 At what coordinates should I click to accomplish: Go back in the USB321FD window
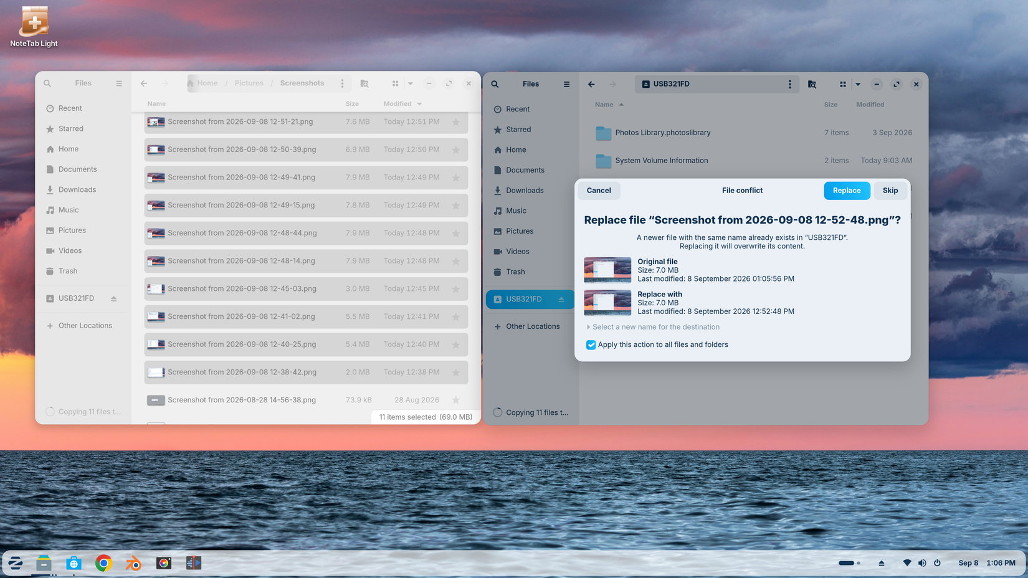(x=591, y=84)
